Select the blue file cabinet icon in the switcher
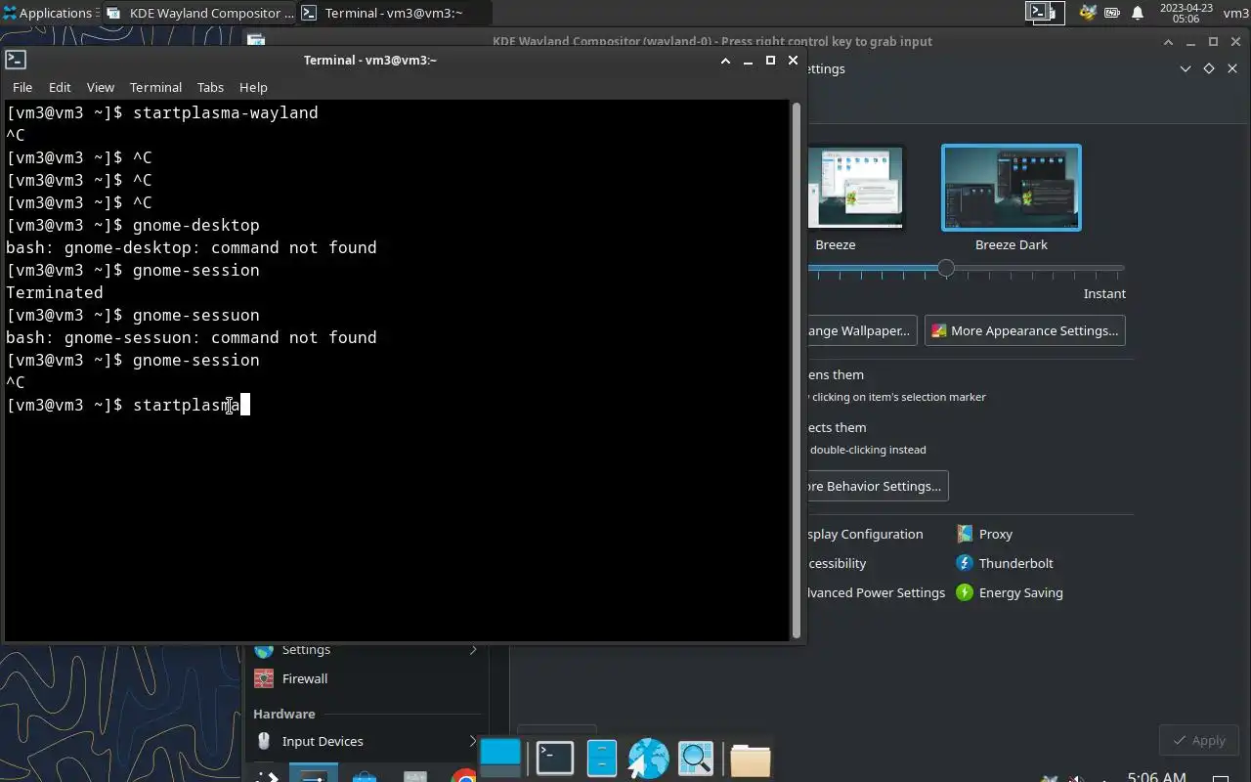This screenshot has width=1251, height=782. pyautogui.click(x=602, y=759)
